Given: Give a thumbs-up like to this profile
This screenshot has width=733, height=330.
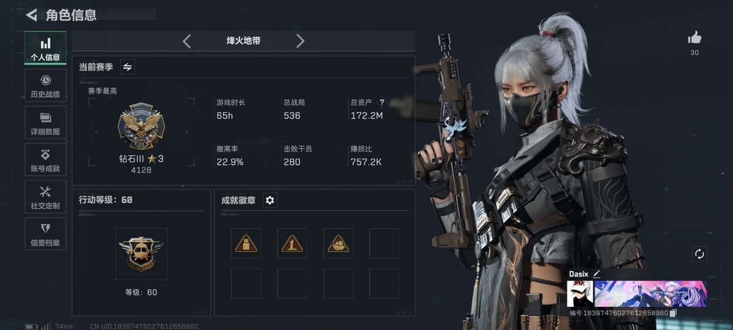Looking at the screenshot, I should coord(695,38).
